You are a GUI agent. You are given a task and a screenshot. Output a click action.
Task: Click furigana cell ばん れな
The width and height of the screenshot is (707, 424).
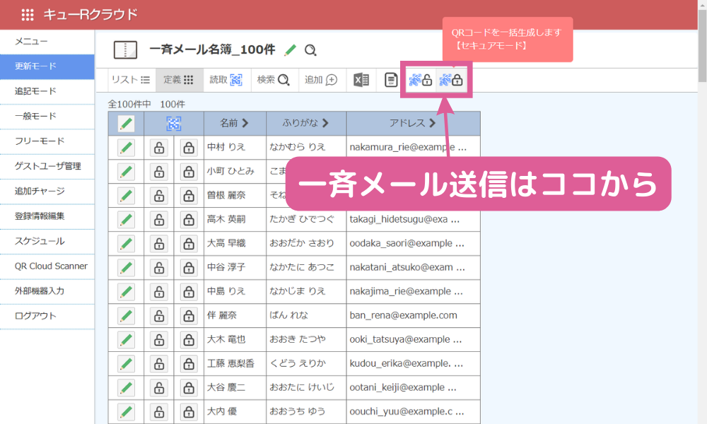(288, 315)
